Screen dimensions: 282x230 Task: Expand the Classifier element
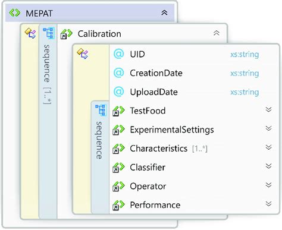(268, 166)
